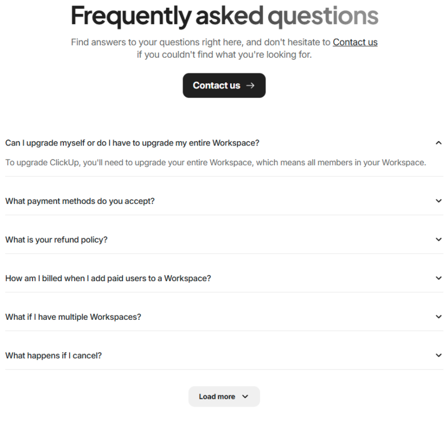The width and height of the screenshot is (448, 448).
Task: Click "Find answers to your questions" subtitle
Action: pos(200,42)
